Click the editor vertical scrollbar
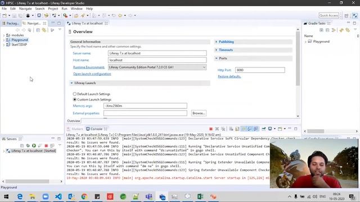Viewport: 360px width, 202px height. 298,58
